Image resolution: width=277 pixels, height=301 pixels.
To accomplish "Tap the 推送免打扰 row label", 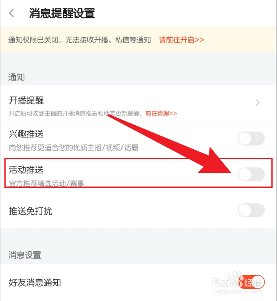I will [x=30, y=211].
